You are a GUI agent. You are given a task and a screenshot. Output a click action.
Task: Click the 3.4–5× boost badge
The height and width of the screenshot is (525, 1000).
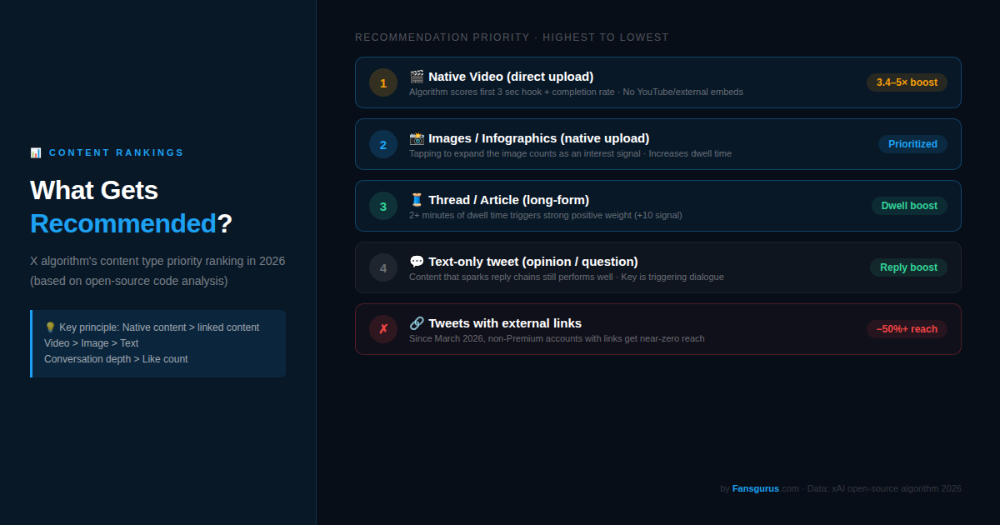pos(907,82)
